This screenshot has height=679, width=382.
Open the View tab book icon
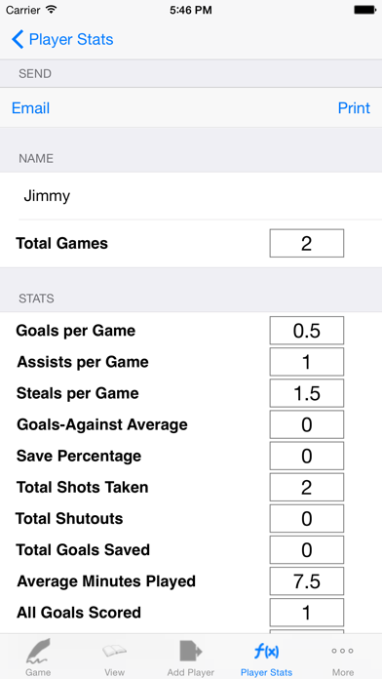114,651
